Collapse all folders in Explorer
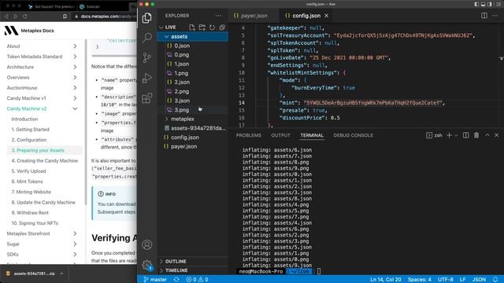 pos(222,28)
